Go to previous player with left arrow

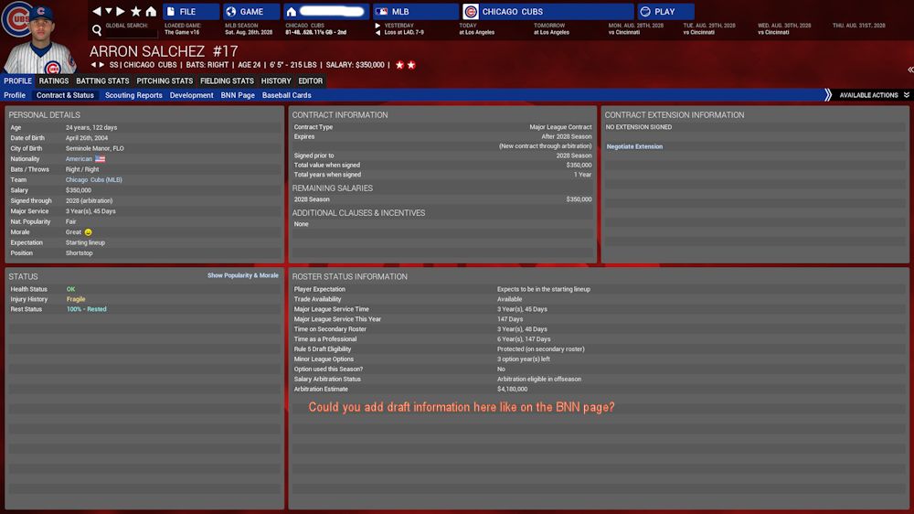pyautogui.click(x=93, y=65)
